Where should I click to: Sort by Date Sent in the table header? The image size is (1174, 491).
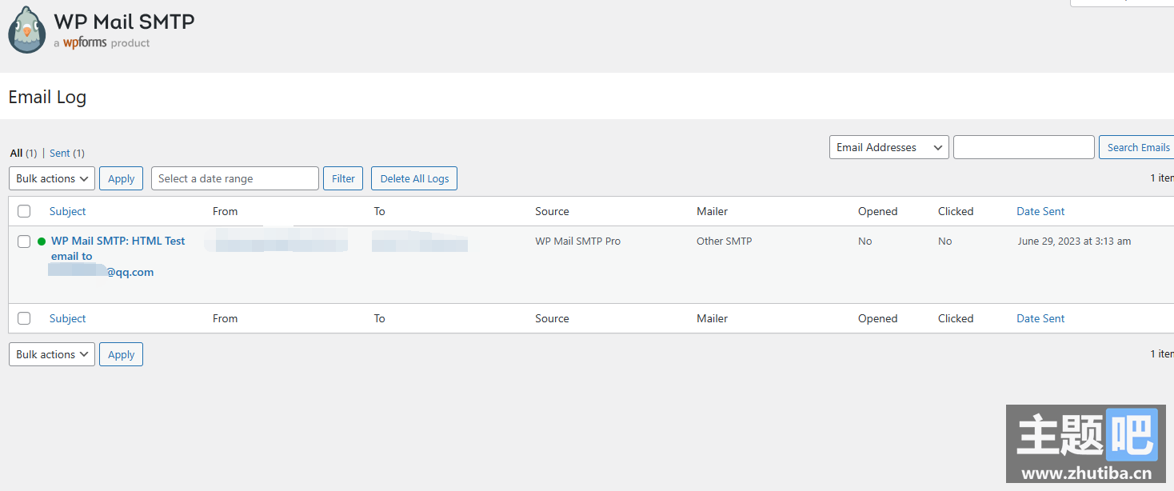click(x=1040, y=211)
